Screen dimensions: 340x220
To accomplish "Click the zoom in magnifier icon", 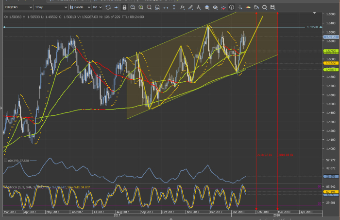I will pos(141,7).
